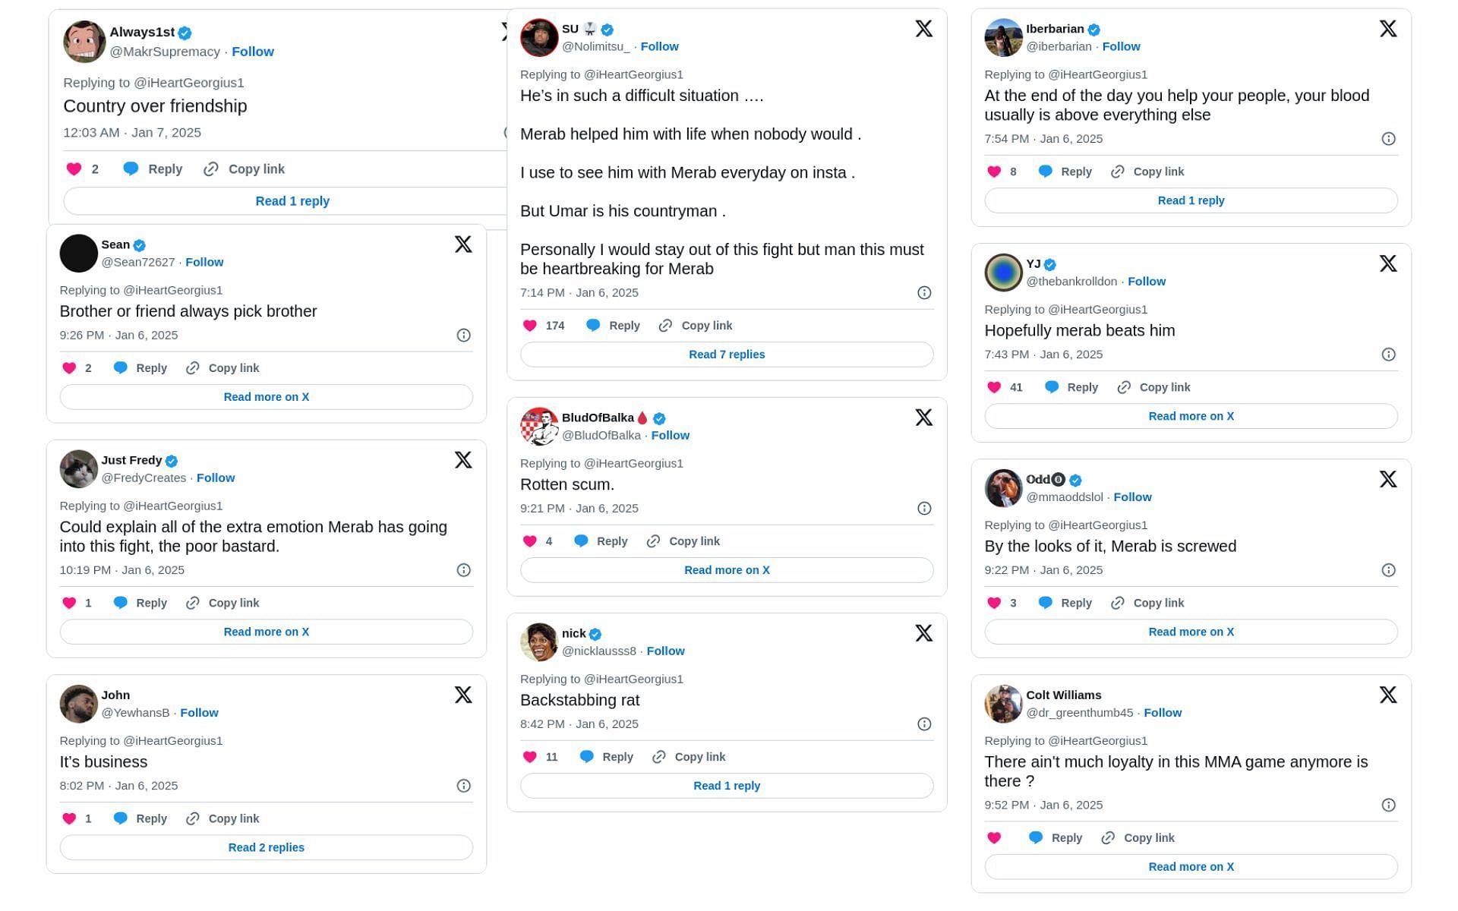Click the heart icon on SU's tweet
Screen dimensions: 1458x911
(529, 326)
